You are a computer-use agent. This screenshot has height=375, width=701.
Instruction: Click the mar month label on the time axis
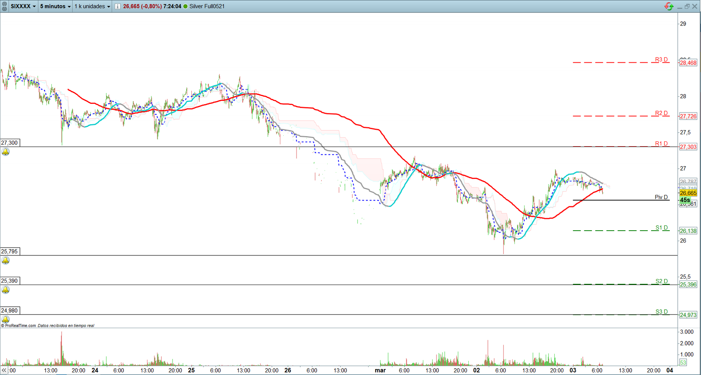(380, 370)
